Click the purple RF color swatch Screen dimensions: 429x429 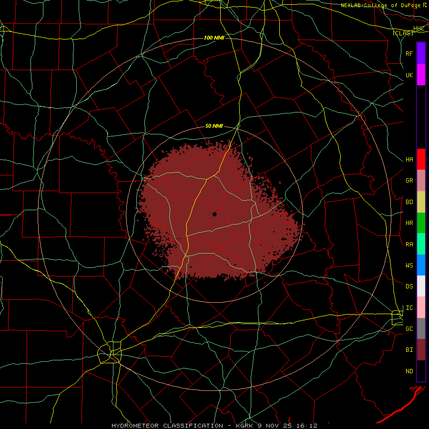click(x=421, y=53)
